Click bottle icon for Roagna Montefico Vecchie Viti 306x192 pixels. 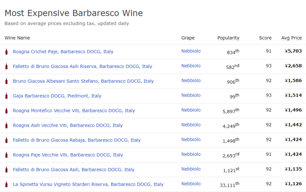point(6,110)
